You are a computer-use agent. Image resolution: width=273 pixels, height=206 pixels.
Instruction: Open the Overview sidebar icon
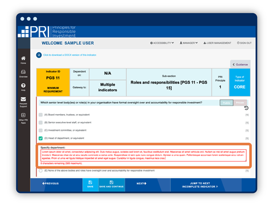[23, 73]
